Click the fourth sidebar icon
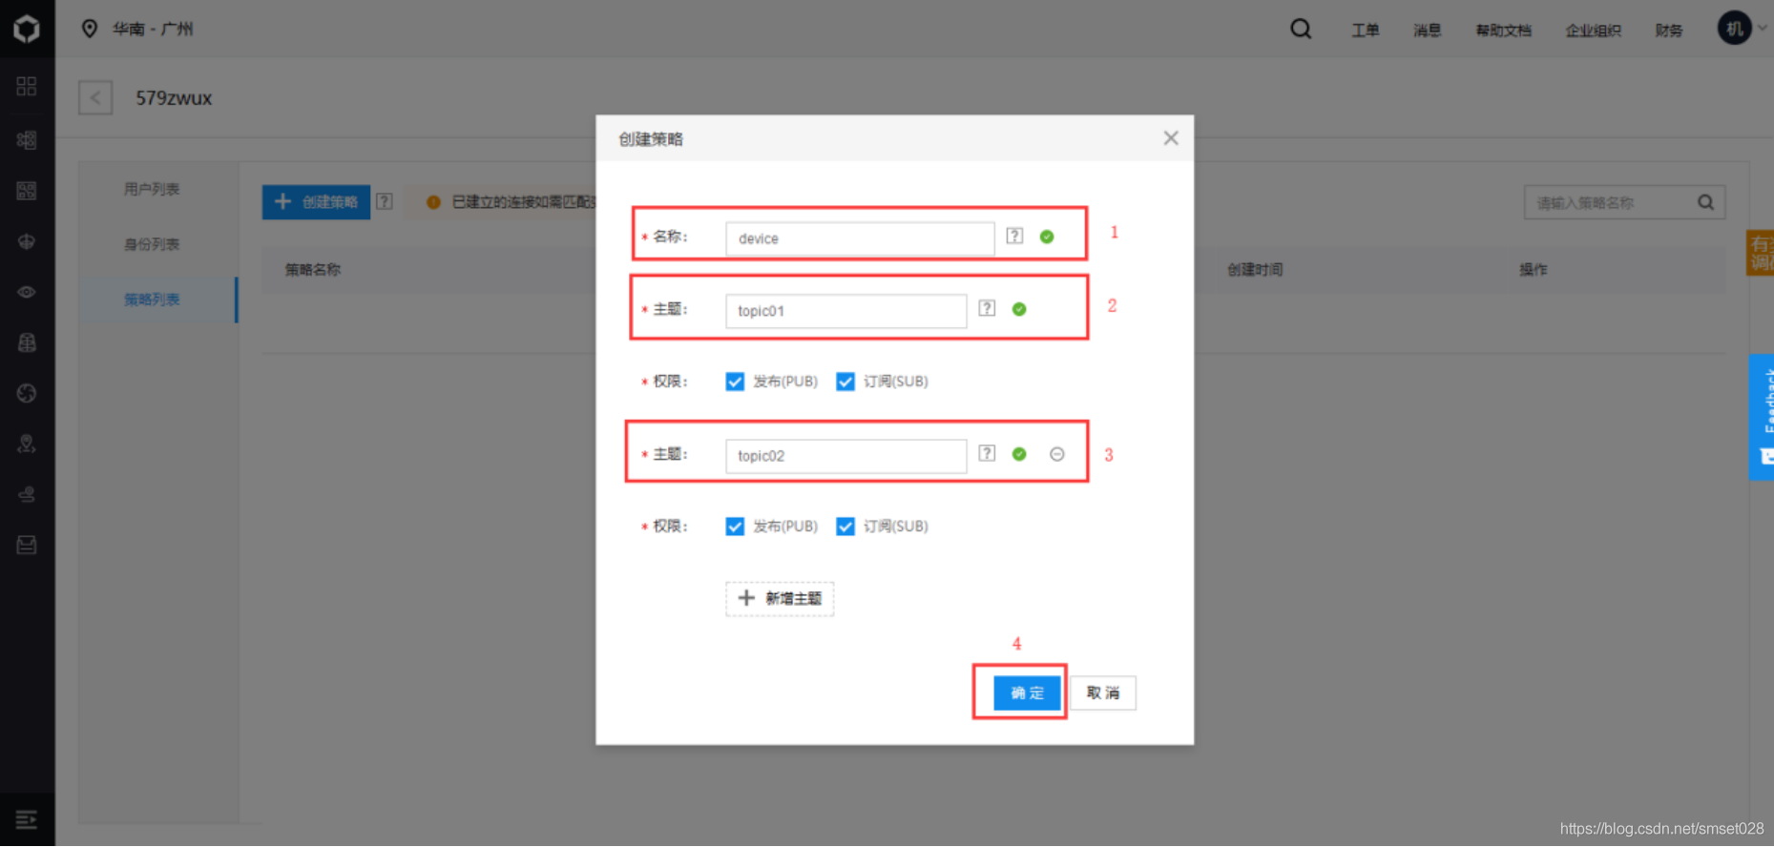Viewport: 1774px width, 847px height. (27, 241)
